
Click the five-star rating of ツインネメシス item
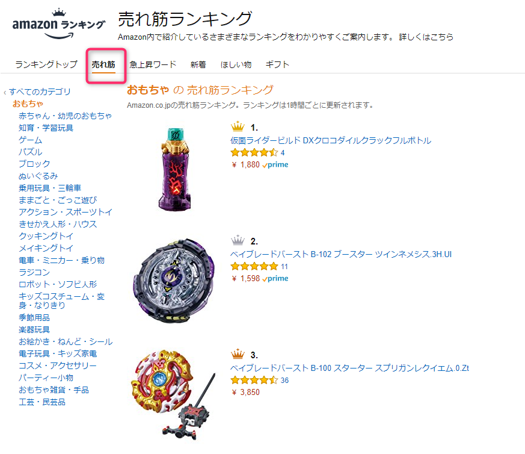pos(254,267)
